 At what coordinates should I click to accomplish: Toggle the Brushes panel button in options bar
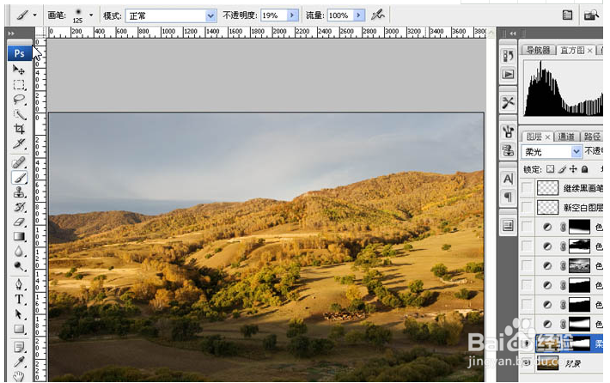coord(568,15)
